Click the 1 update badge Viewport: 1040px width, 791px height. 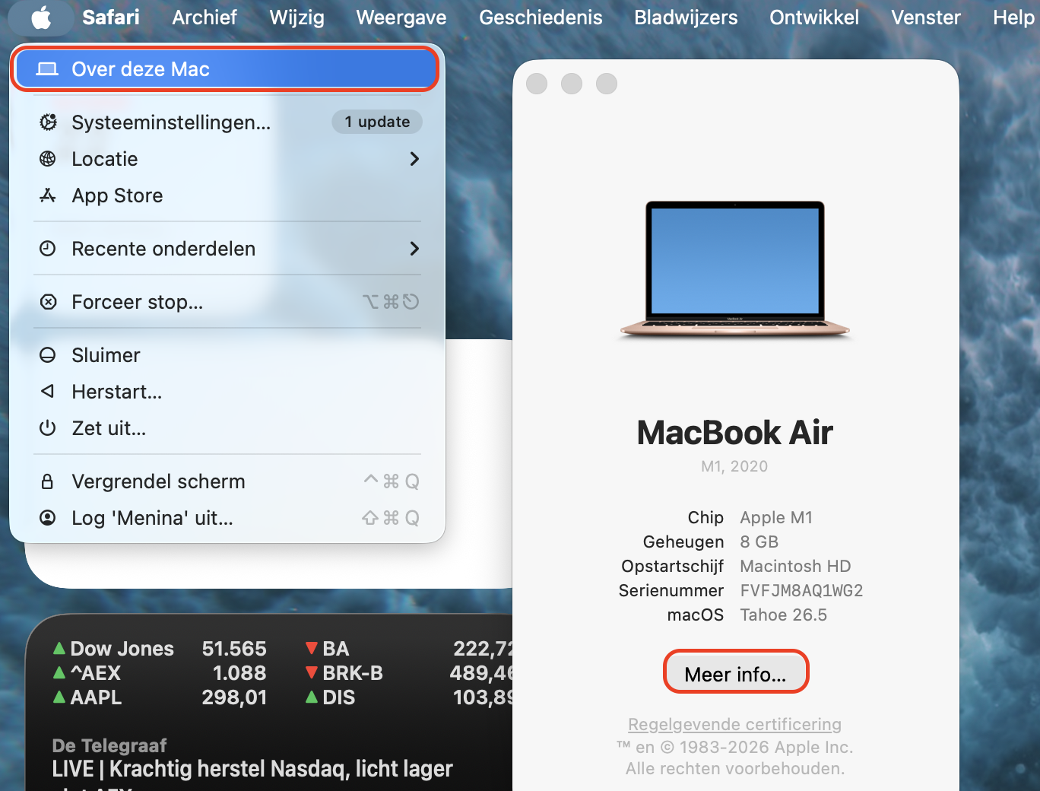pos(377,122)
